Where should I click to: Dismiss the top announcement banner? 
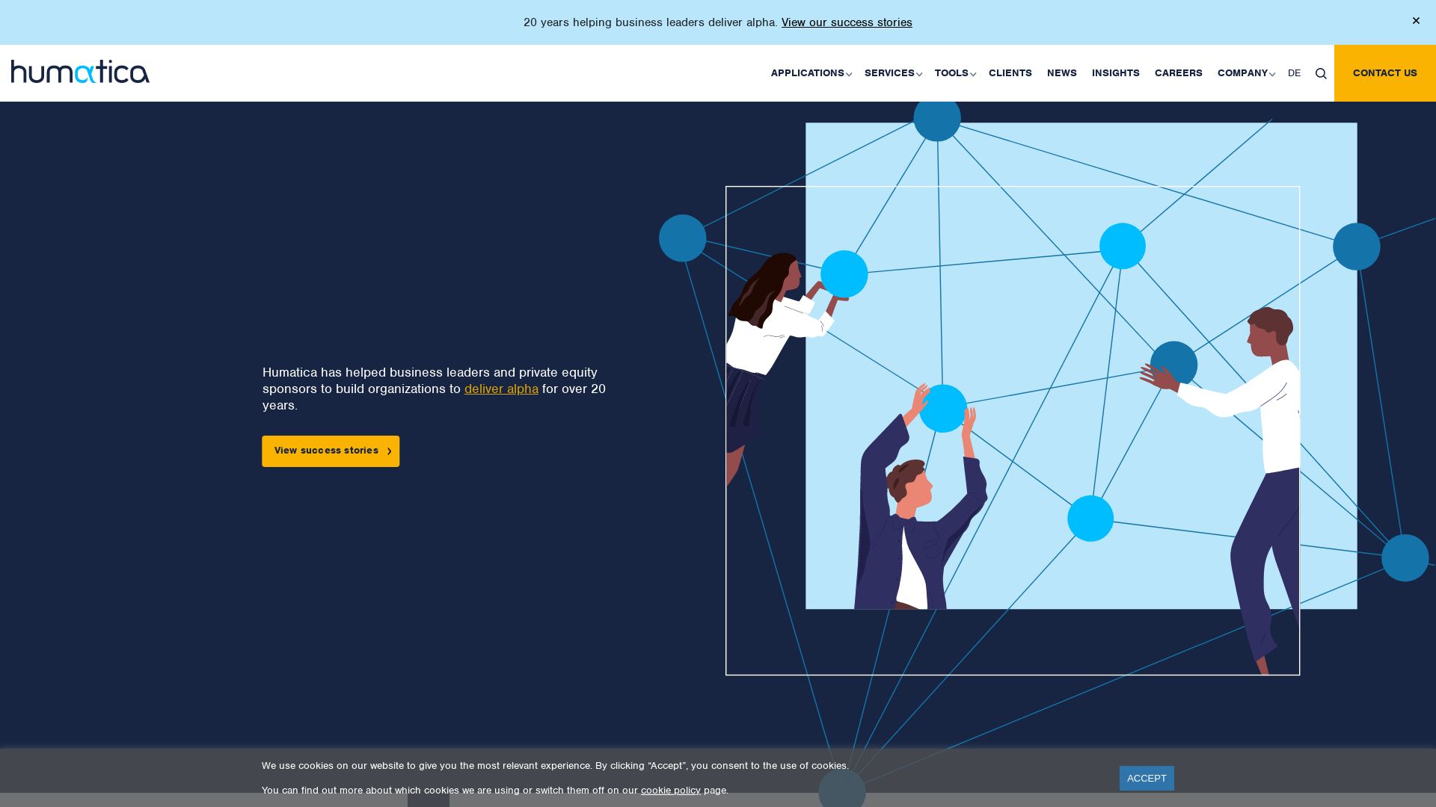coord(1416,21)
